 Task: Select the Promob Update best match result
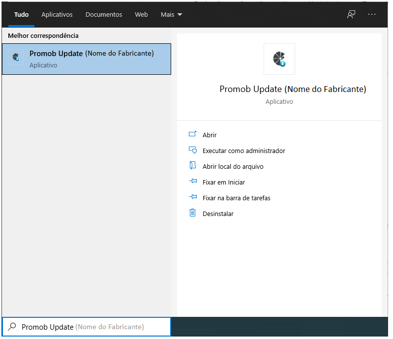87,59
